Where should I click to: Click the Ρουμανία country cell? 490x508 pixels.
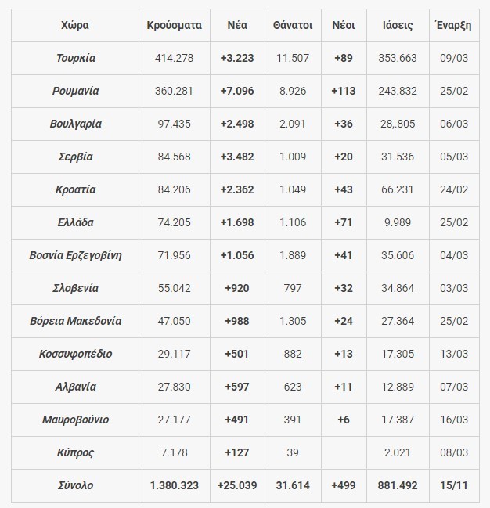point(75,91)
